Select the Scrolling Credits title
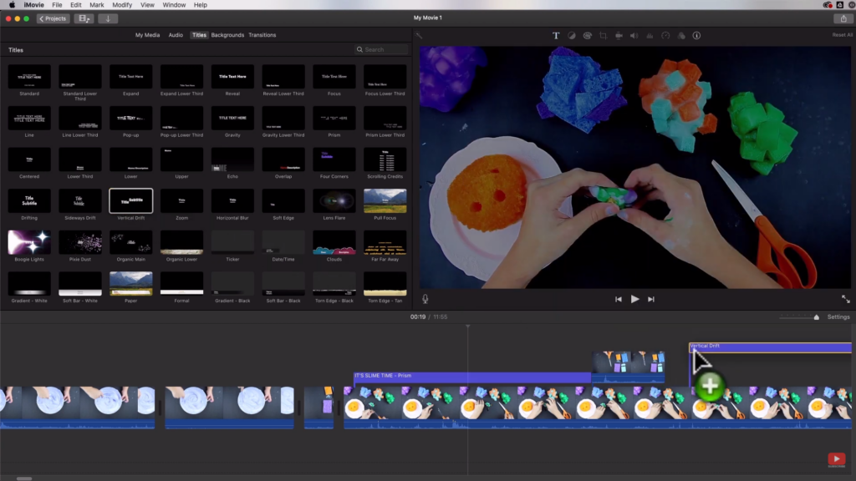 point(385,159)
